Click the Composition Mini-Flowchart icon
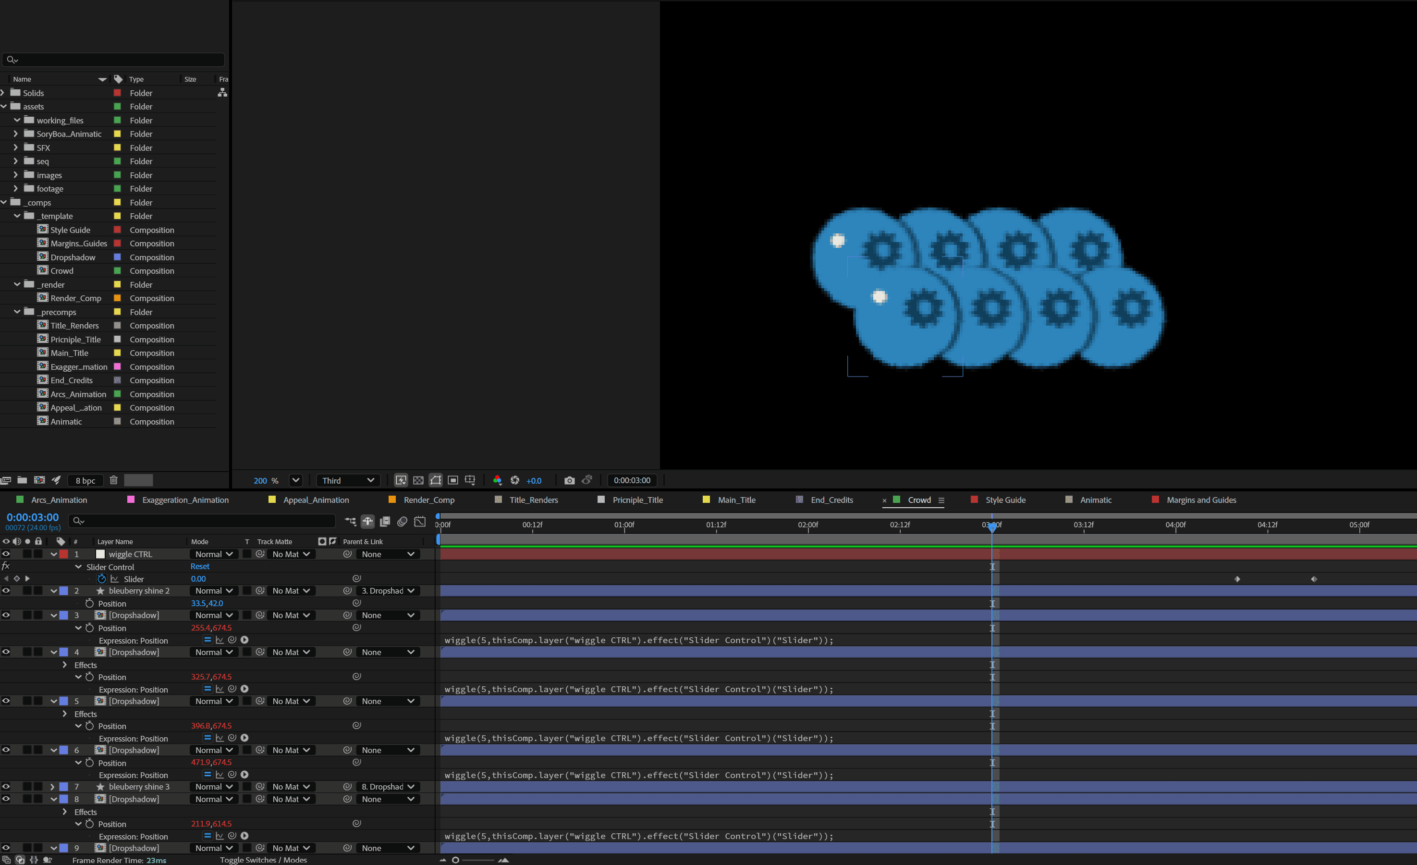This screenshot has width=1417, height=865. [x=350, y=521]
